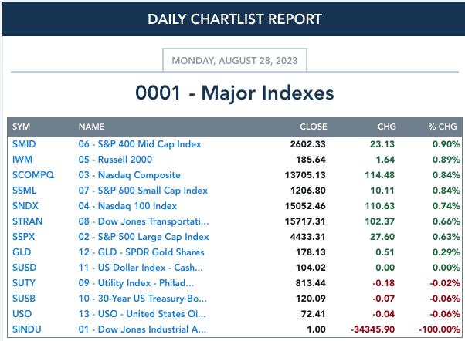This screenshot has height=341, width=465.
Task: Sort by the CLOSE column header
Action: (x=313, y=127)
